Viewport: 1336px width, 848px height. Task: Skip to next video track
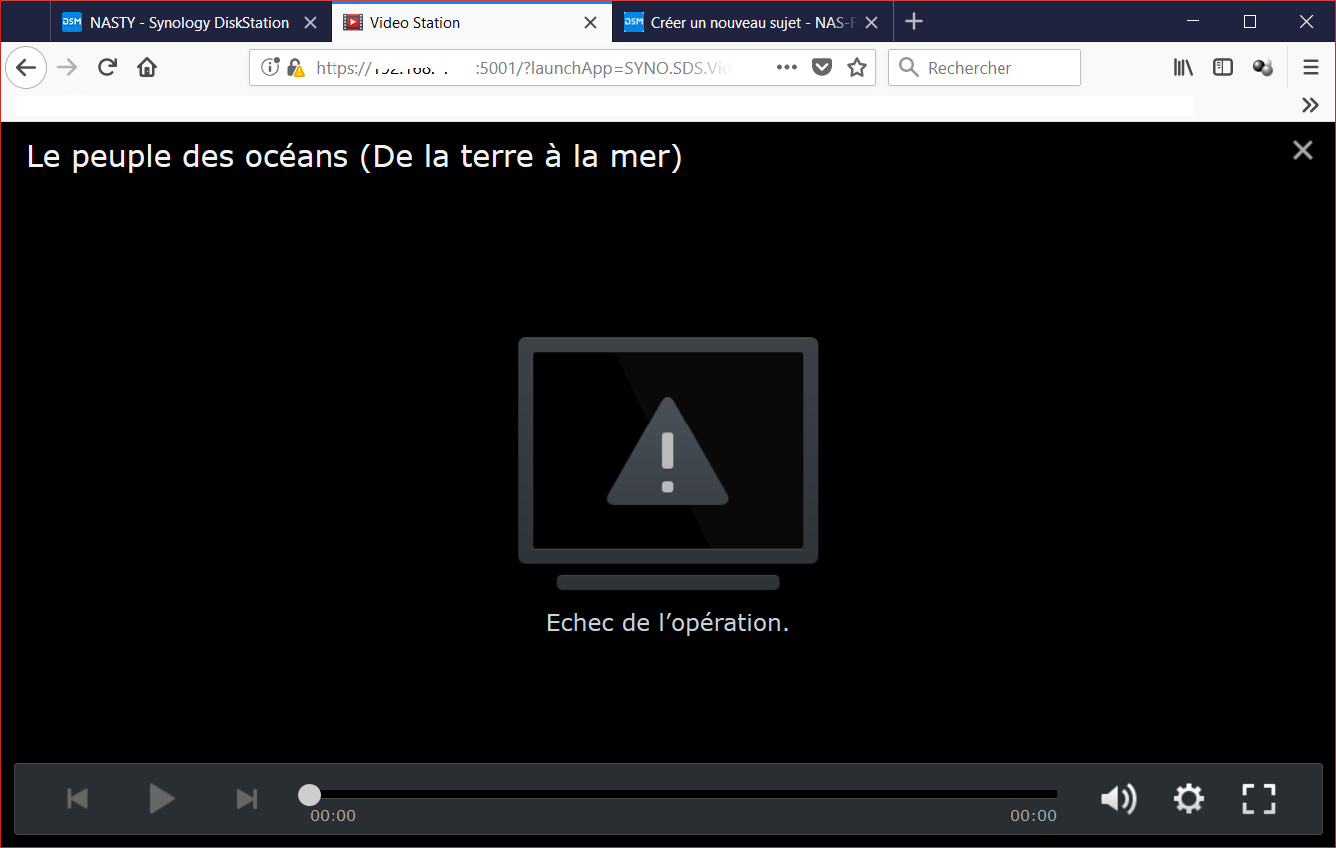tap(246, 798)
